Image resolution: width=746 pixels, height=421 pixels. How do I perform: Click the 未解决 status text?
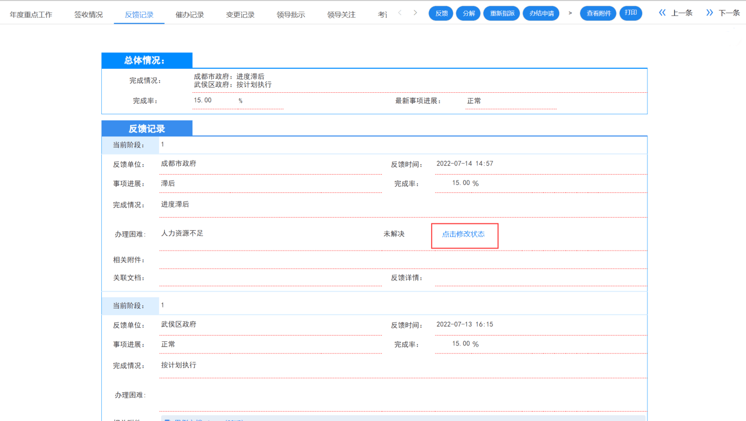[x=394, y=234]
